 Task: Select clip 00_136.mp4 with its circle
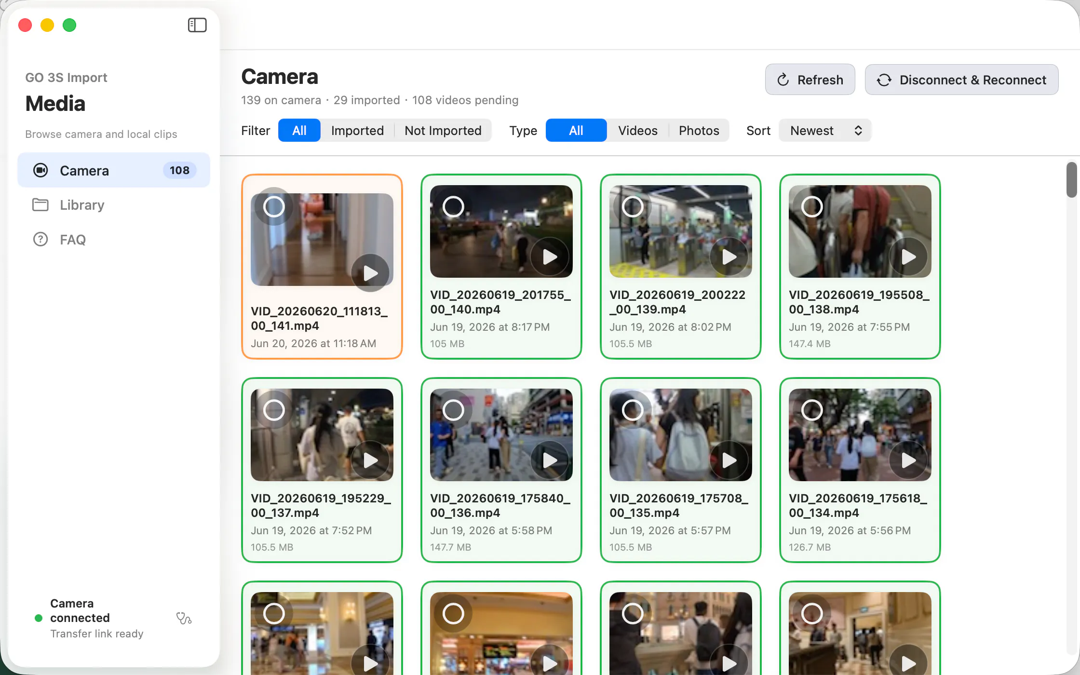[x=453, y=410]
